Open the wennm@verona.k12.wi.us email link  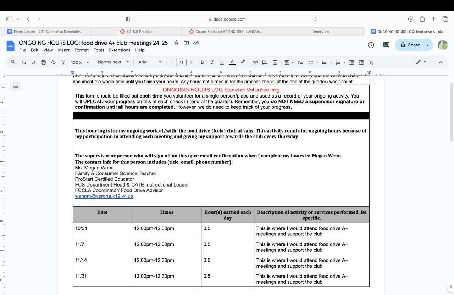tap(104, 196)
